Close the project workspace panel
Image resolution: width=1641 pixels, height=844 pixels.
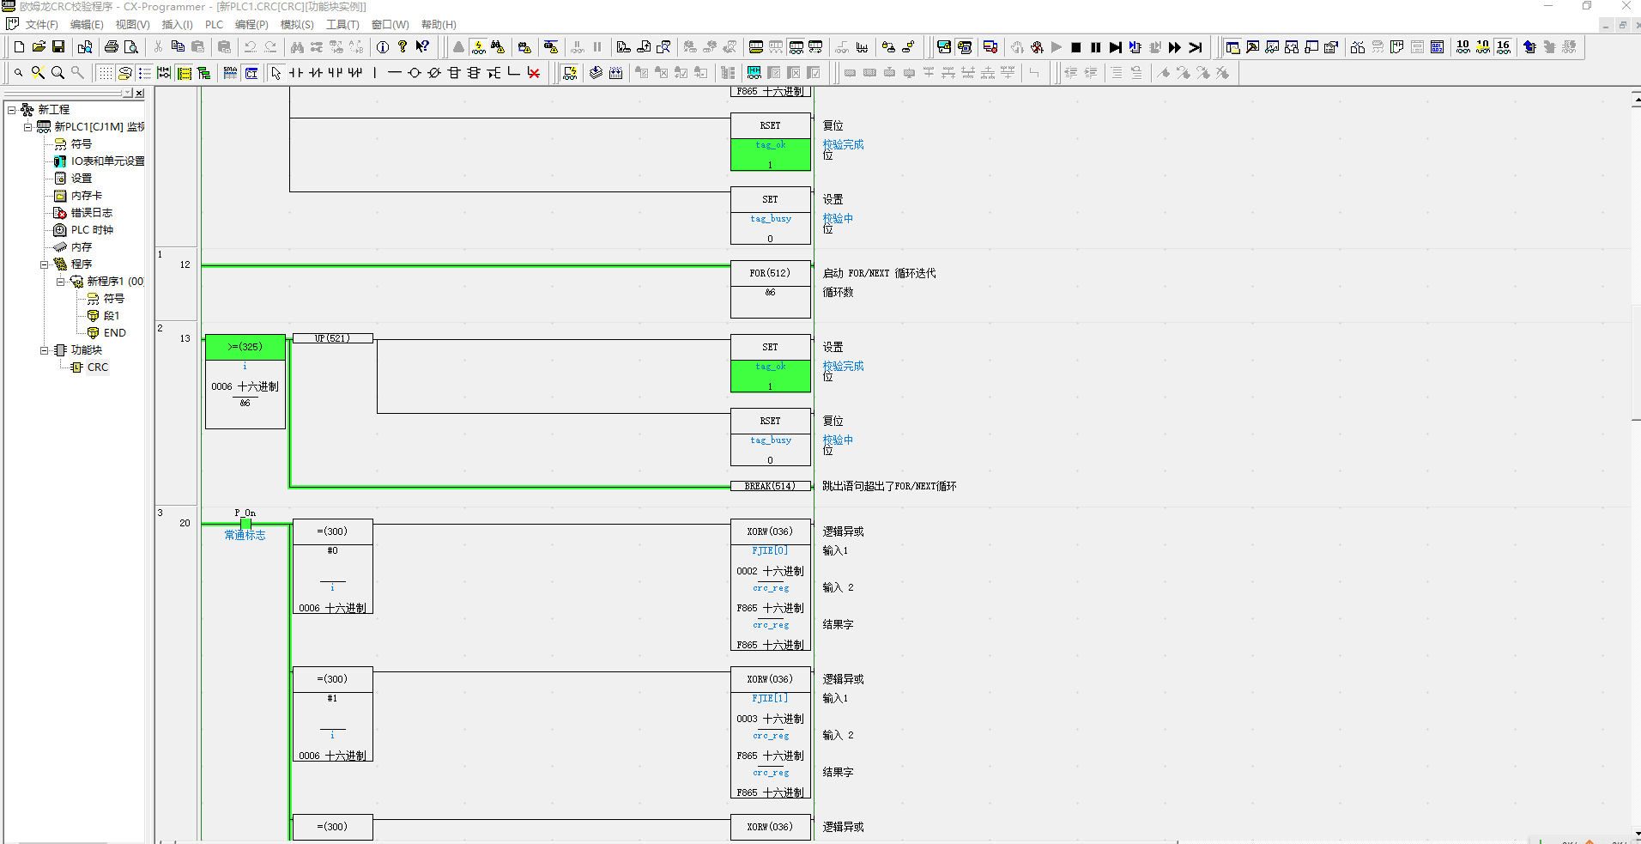[x=139, y=93]
